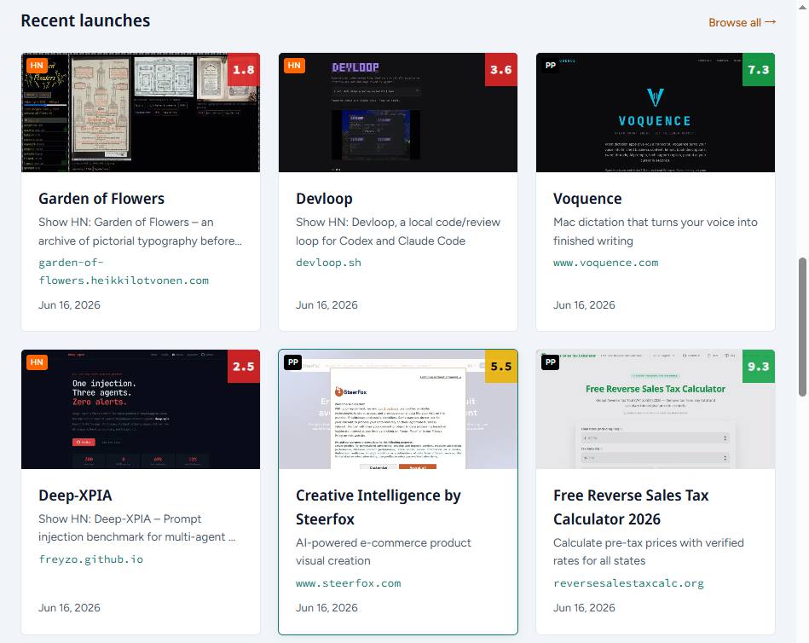Screen dimensions: 809x643
Task: Select the Deep-XPIA card title
Action: (75, 495)
